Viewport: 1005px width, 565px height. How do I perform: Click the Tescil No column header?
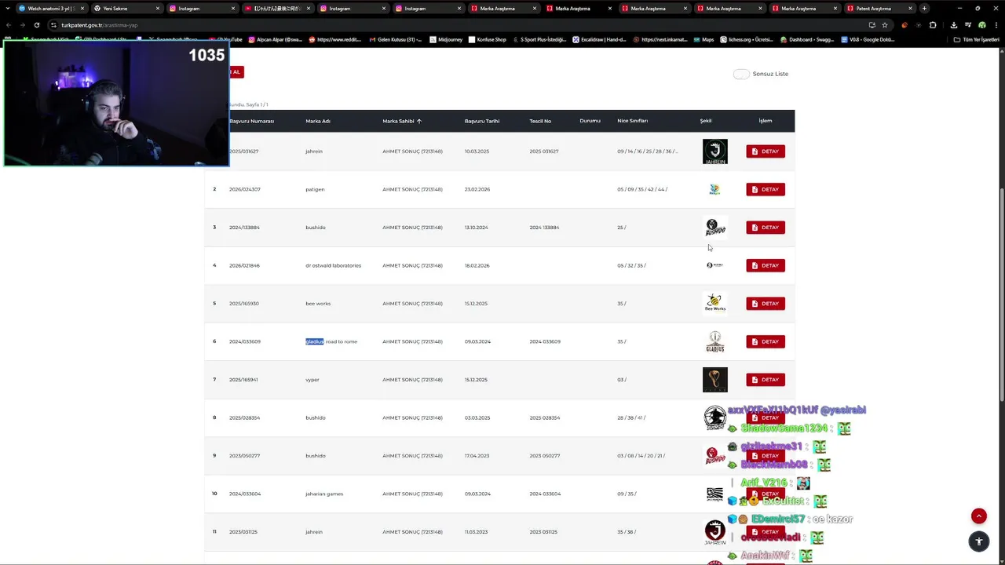540,121
